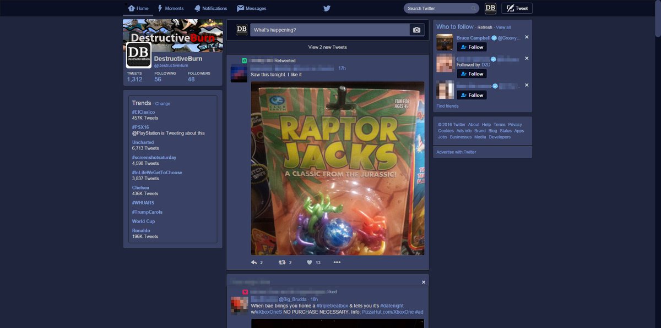Image resolution: width=661 pixels, height=328 pixels.
Task: Open the Uncharted trend
Action: click(144, 142)
